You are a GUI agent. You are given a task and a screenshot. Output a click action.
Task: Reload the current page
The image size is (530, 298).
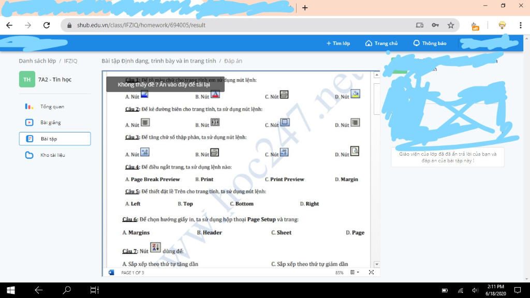point(46,25)
